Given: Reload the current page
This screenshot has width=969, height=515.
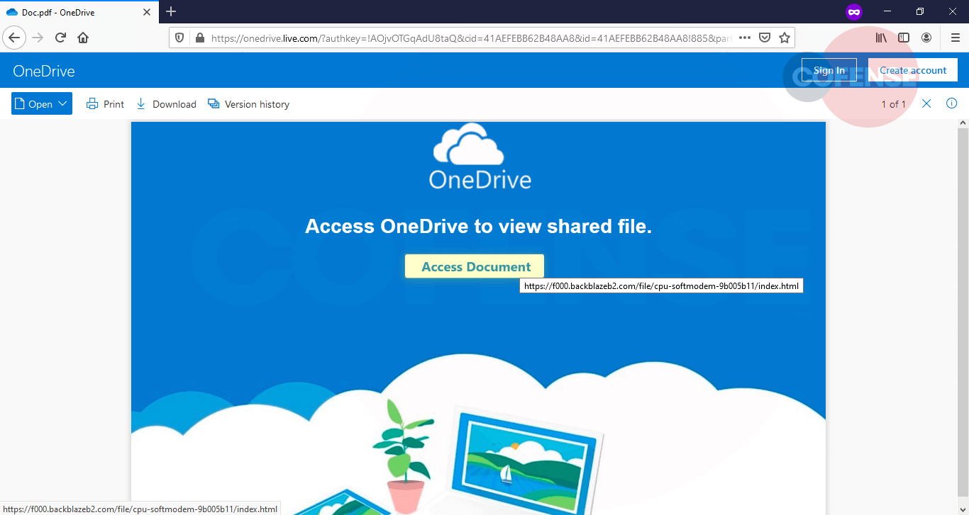Looking at the screenshot, I should 60,38.
